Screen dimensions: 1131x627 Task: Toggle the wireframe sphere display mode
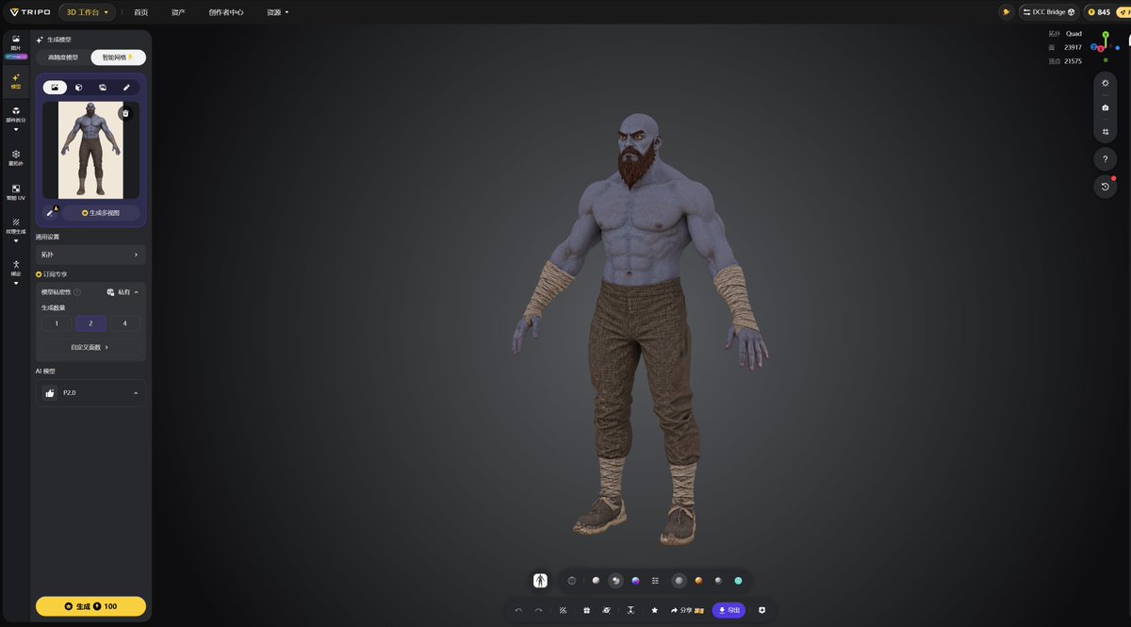click(571, 580)
